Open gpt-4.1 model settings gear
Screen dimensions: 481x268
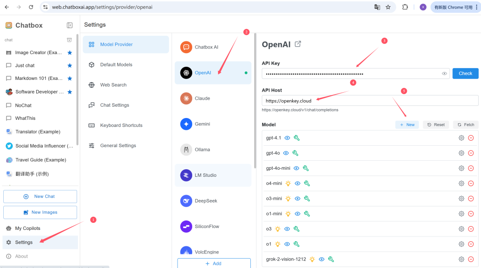(x=461, y=138)
